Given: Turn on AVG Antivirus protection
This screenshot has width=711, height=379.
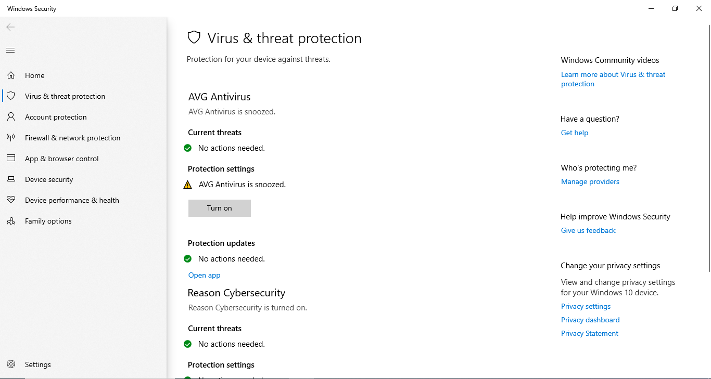Looking at the screenshot, I should click(x=220, y=208).
